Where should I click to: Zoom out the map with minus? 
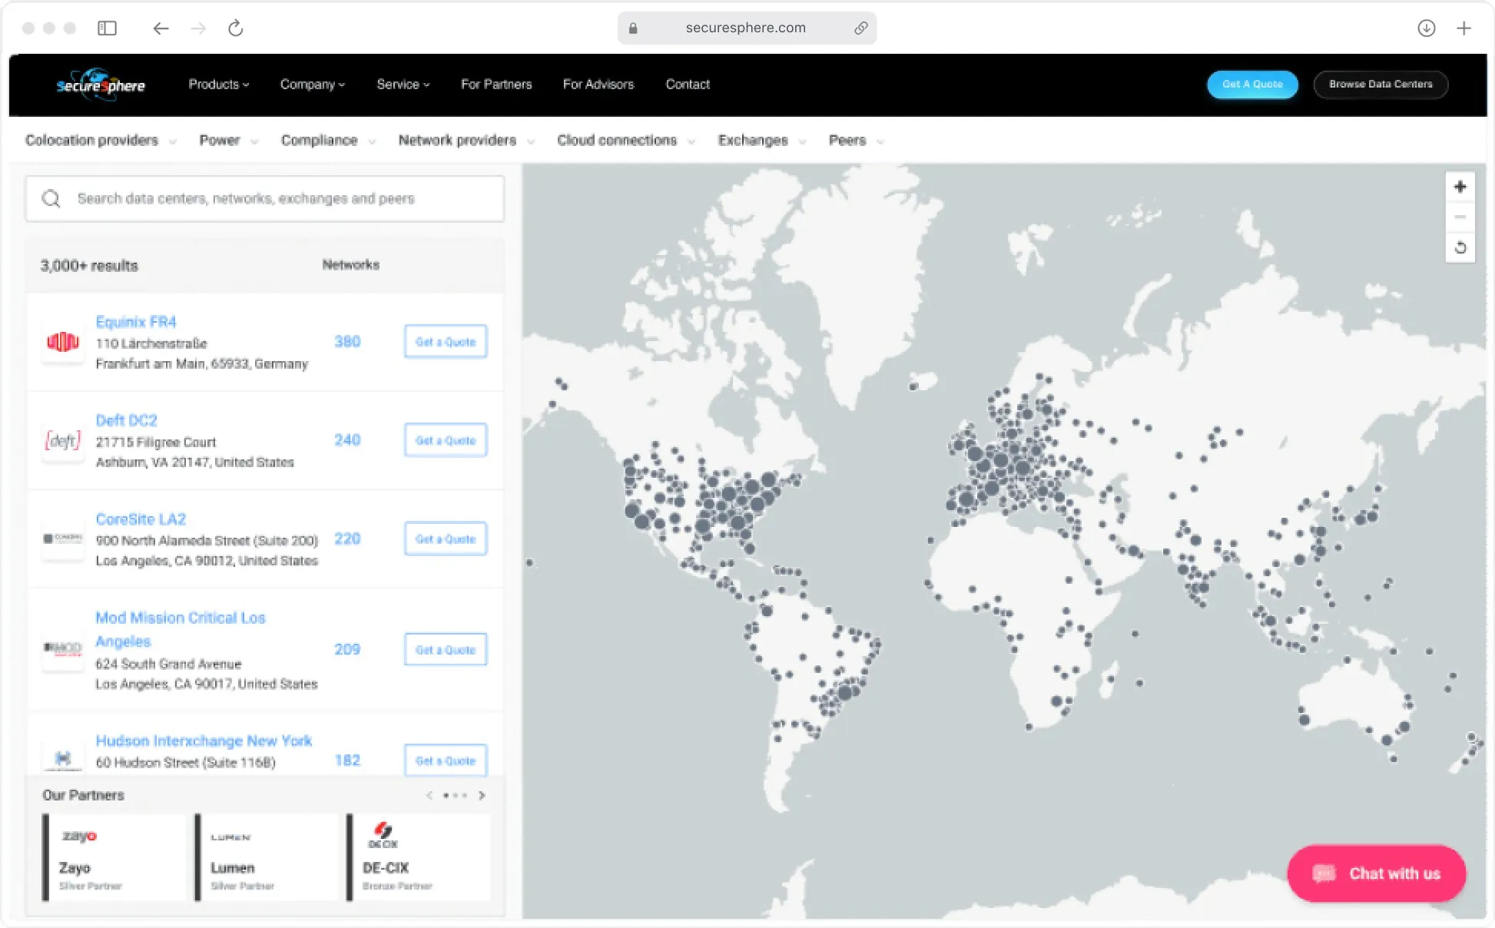click(1460, 217)
